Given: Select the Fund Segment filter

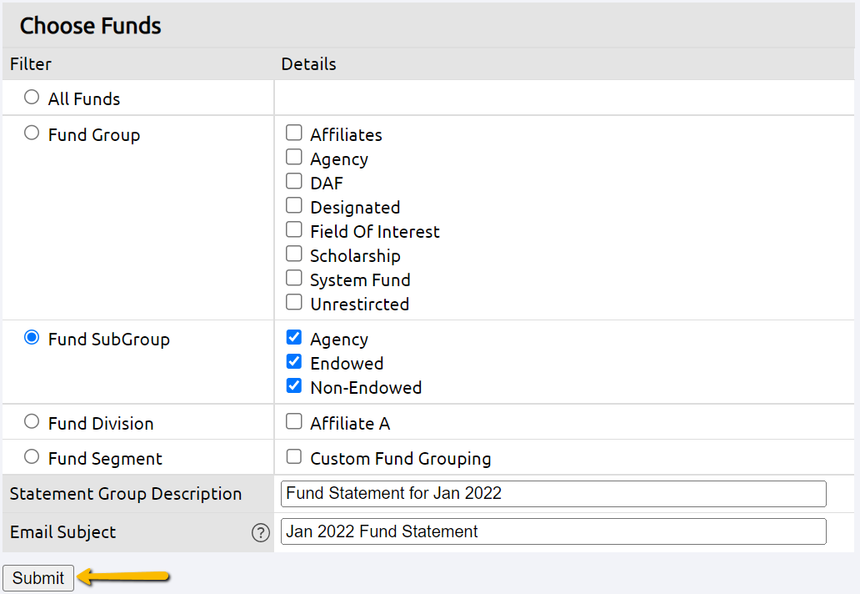Looking at the screenshot, I should tap(31, 457).
